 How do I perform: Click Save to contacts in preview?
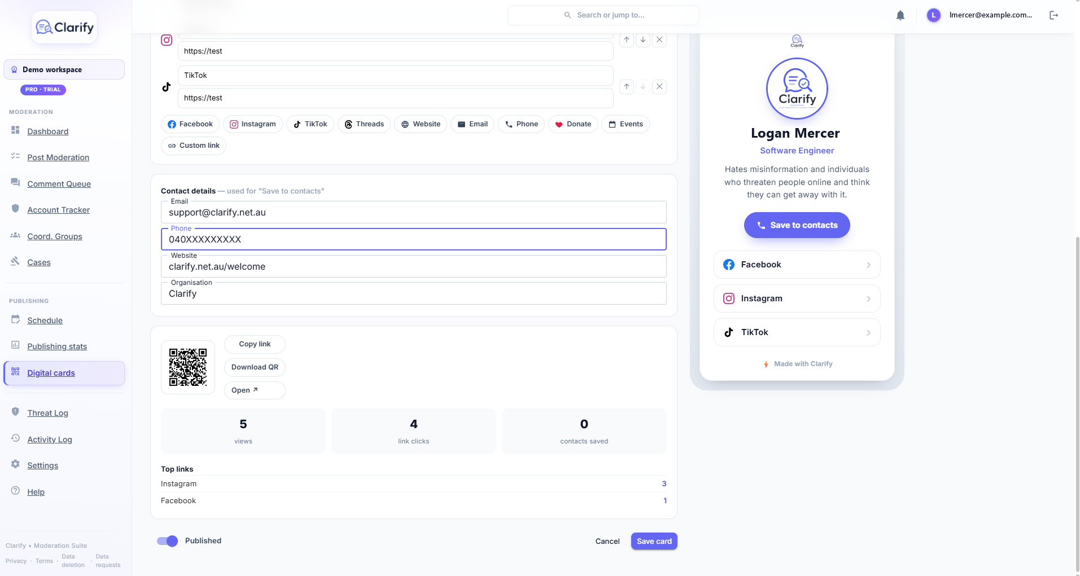(x=797, y=225)
